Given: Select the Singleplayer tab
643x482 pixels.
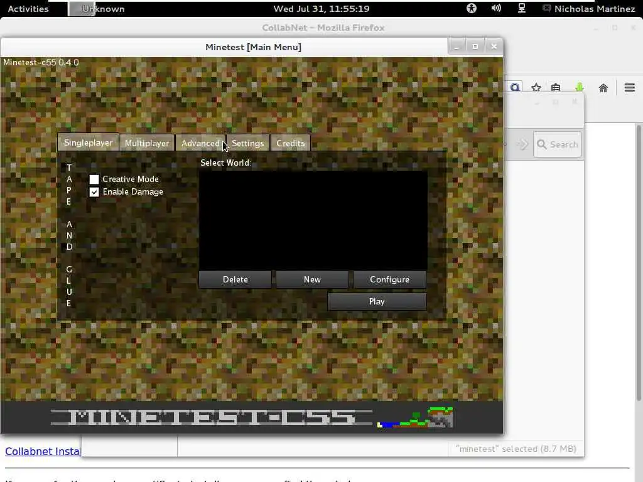Looking at the screenshot, I should click(x=88, y=142).
